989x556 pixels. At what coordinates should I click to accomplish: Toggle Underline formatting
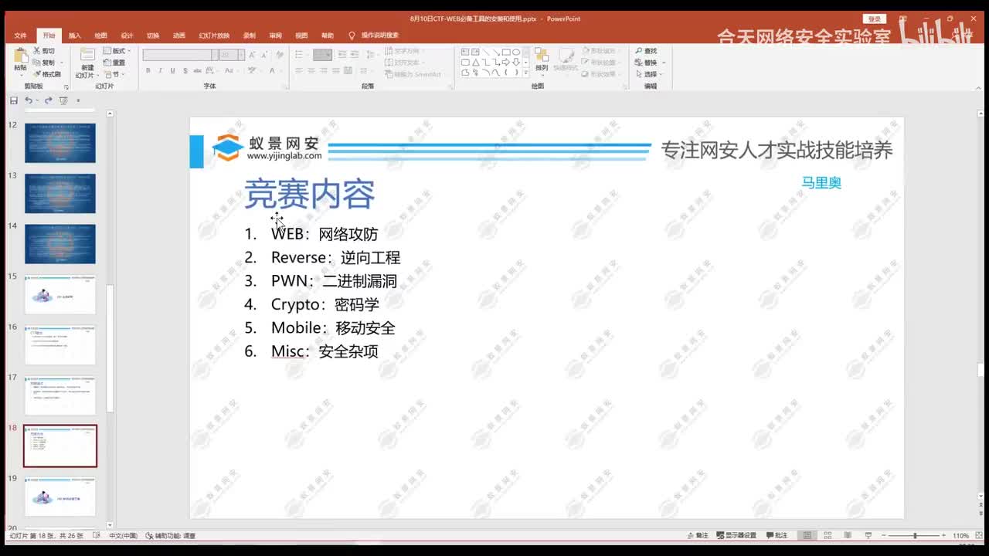(172, 71)
